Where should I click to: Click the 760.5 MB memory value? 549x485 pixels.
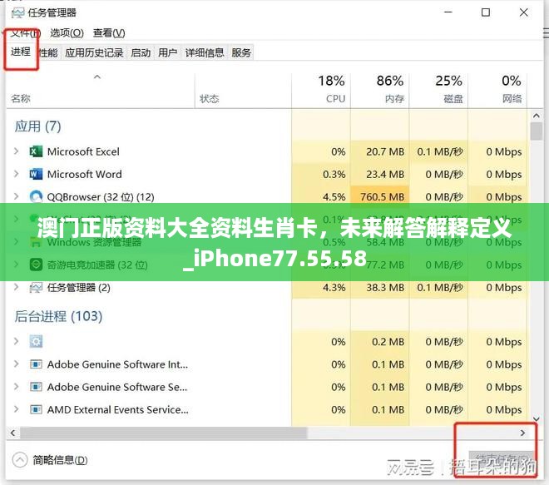pos(382,197)
